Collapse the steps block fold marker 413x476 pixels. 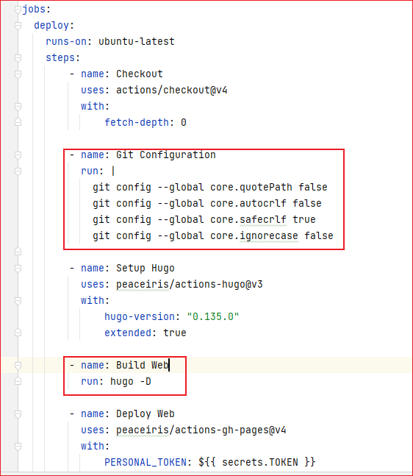(18, 57)
